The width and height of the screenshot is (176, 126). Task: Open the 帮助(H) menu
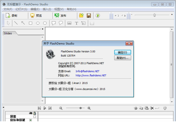click(72, 9)
